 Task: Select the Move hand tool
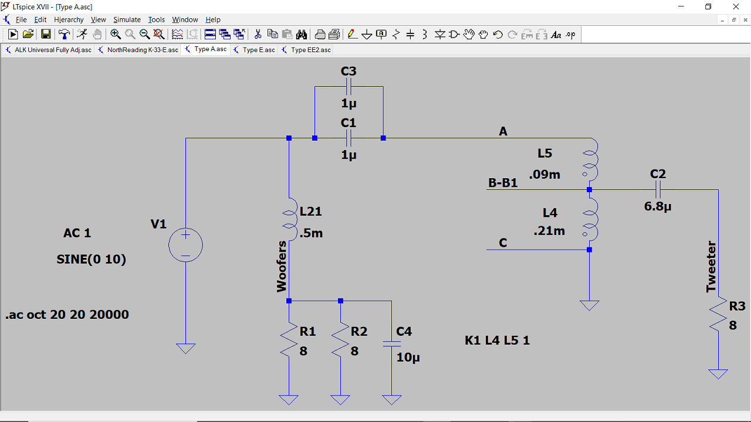pyautogui.click(x=469, y=35)
